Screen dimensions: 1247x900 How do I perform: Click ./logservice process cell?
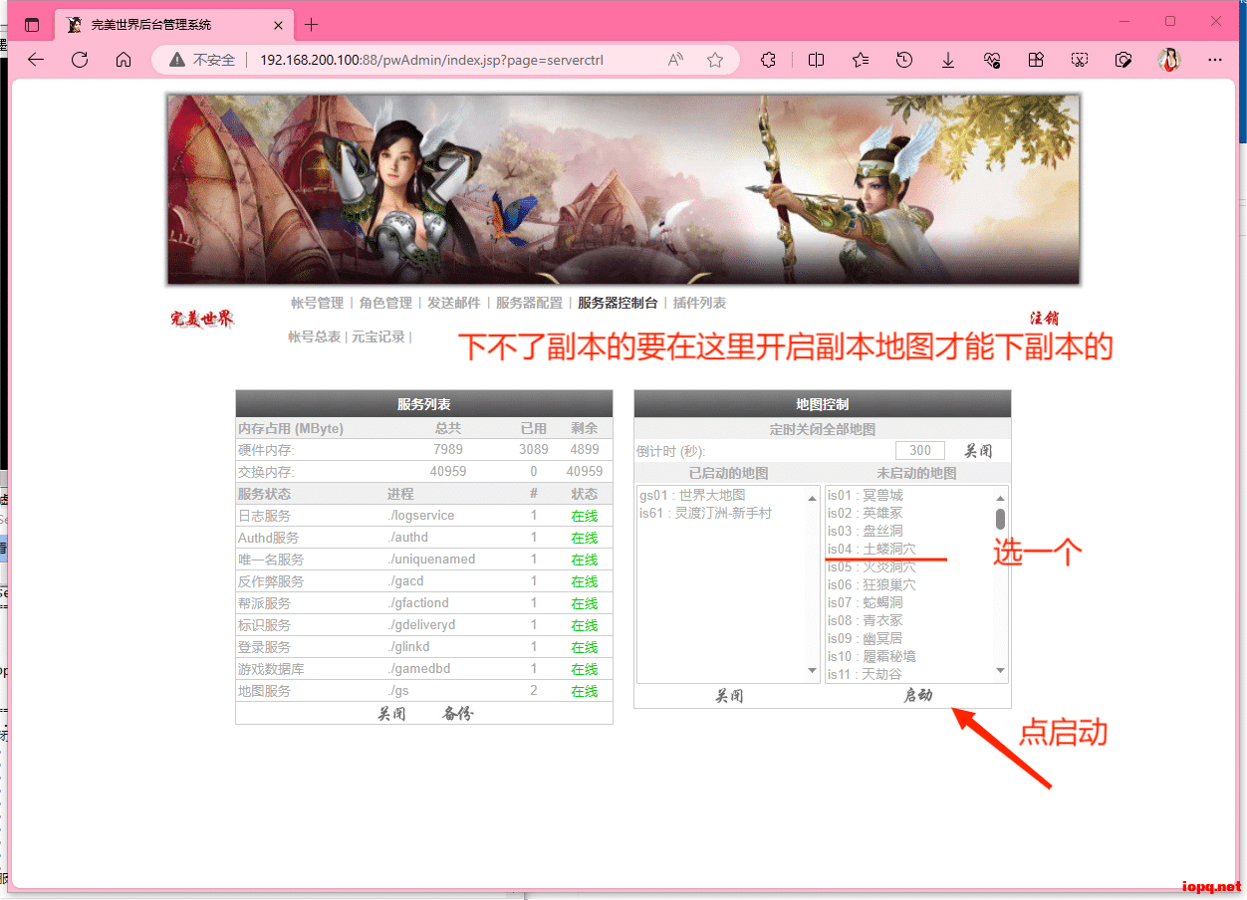pyautogui.click(x=421, y=516)
